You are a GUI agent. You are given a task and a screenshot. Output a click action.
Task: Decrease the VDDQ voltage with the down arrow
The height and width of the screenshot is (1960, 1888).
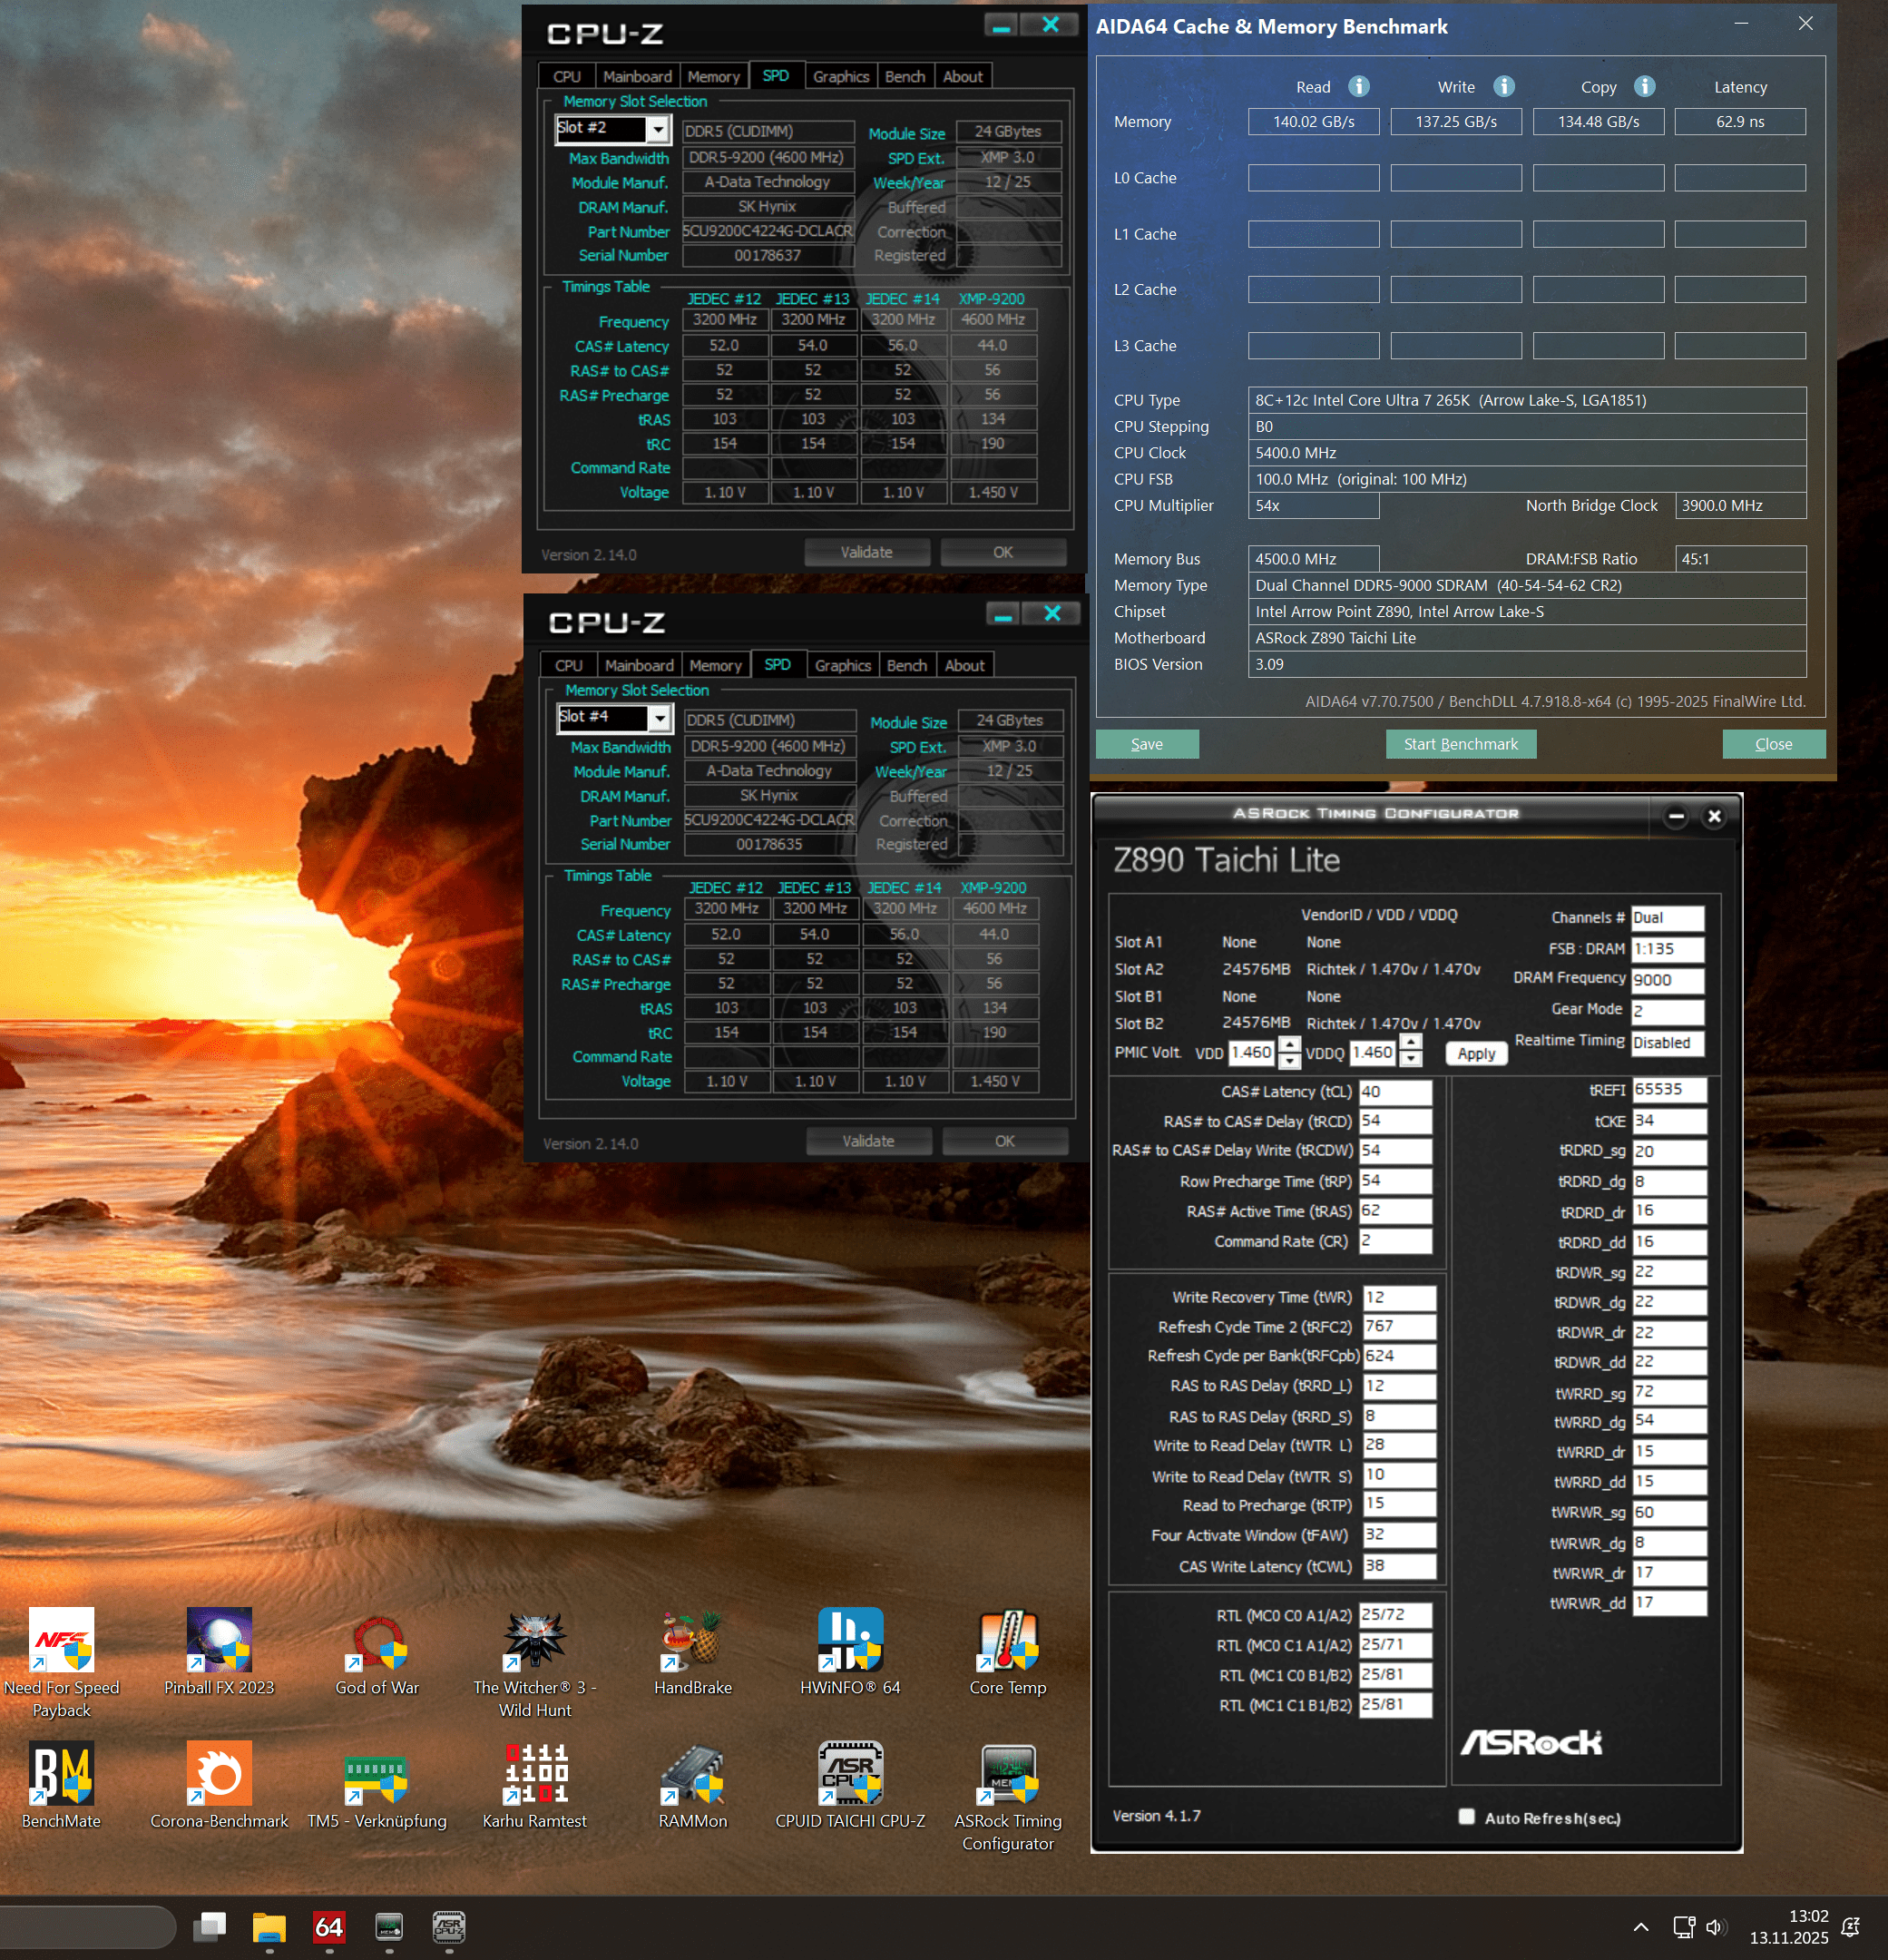(1410, 1060)
